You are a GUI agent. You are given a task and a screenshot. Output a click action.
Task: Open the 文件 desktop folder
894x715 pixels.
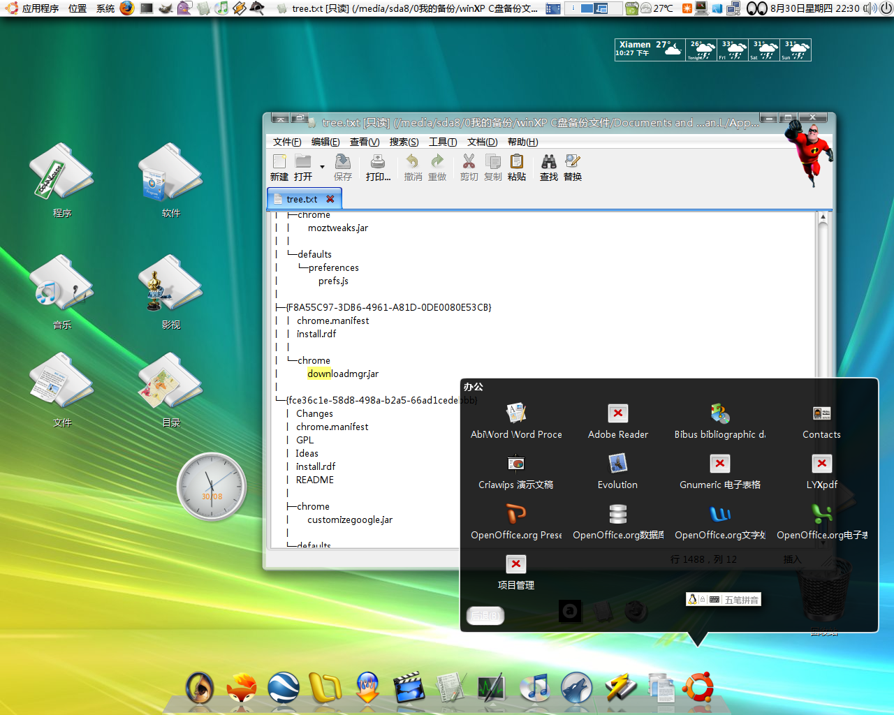point(61,390)
